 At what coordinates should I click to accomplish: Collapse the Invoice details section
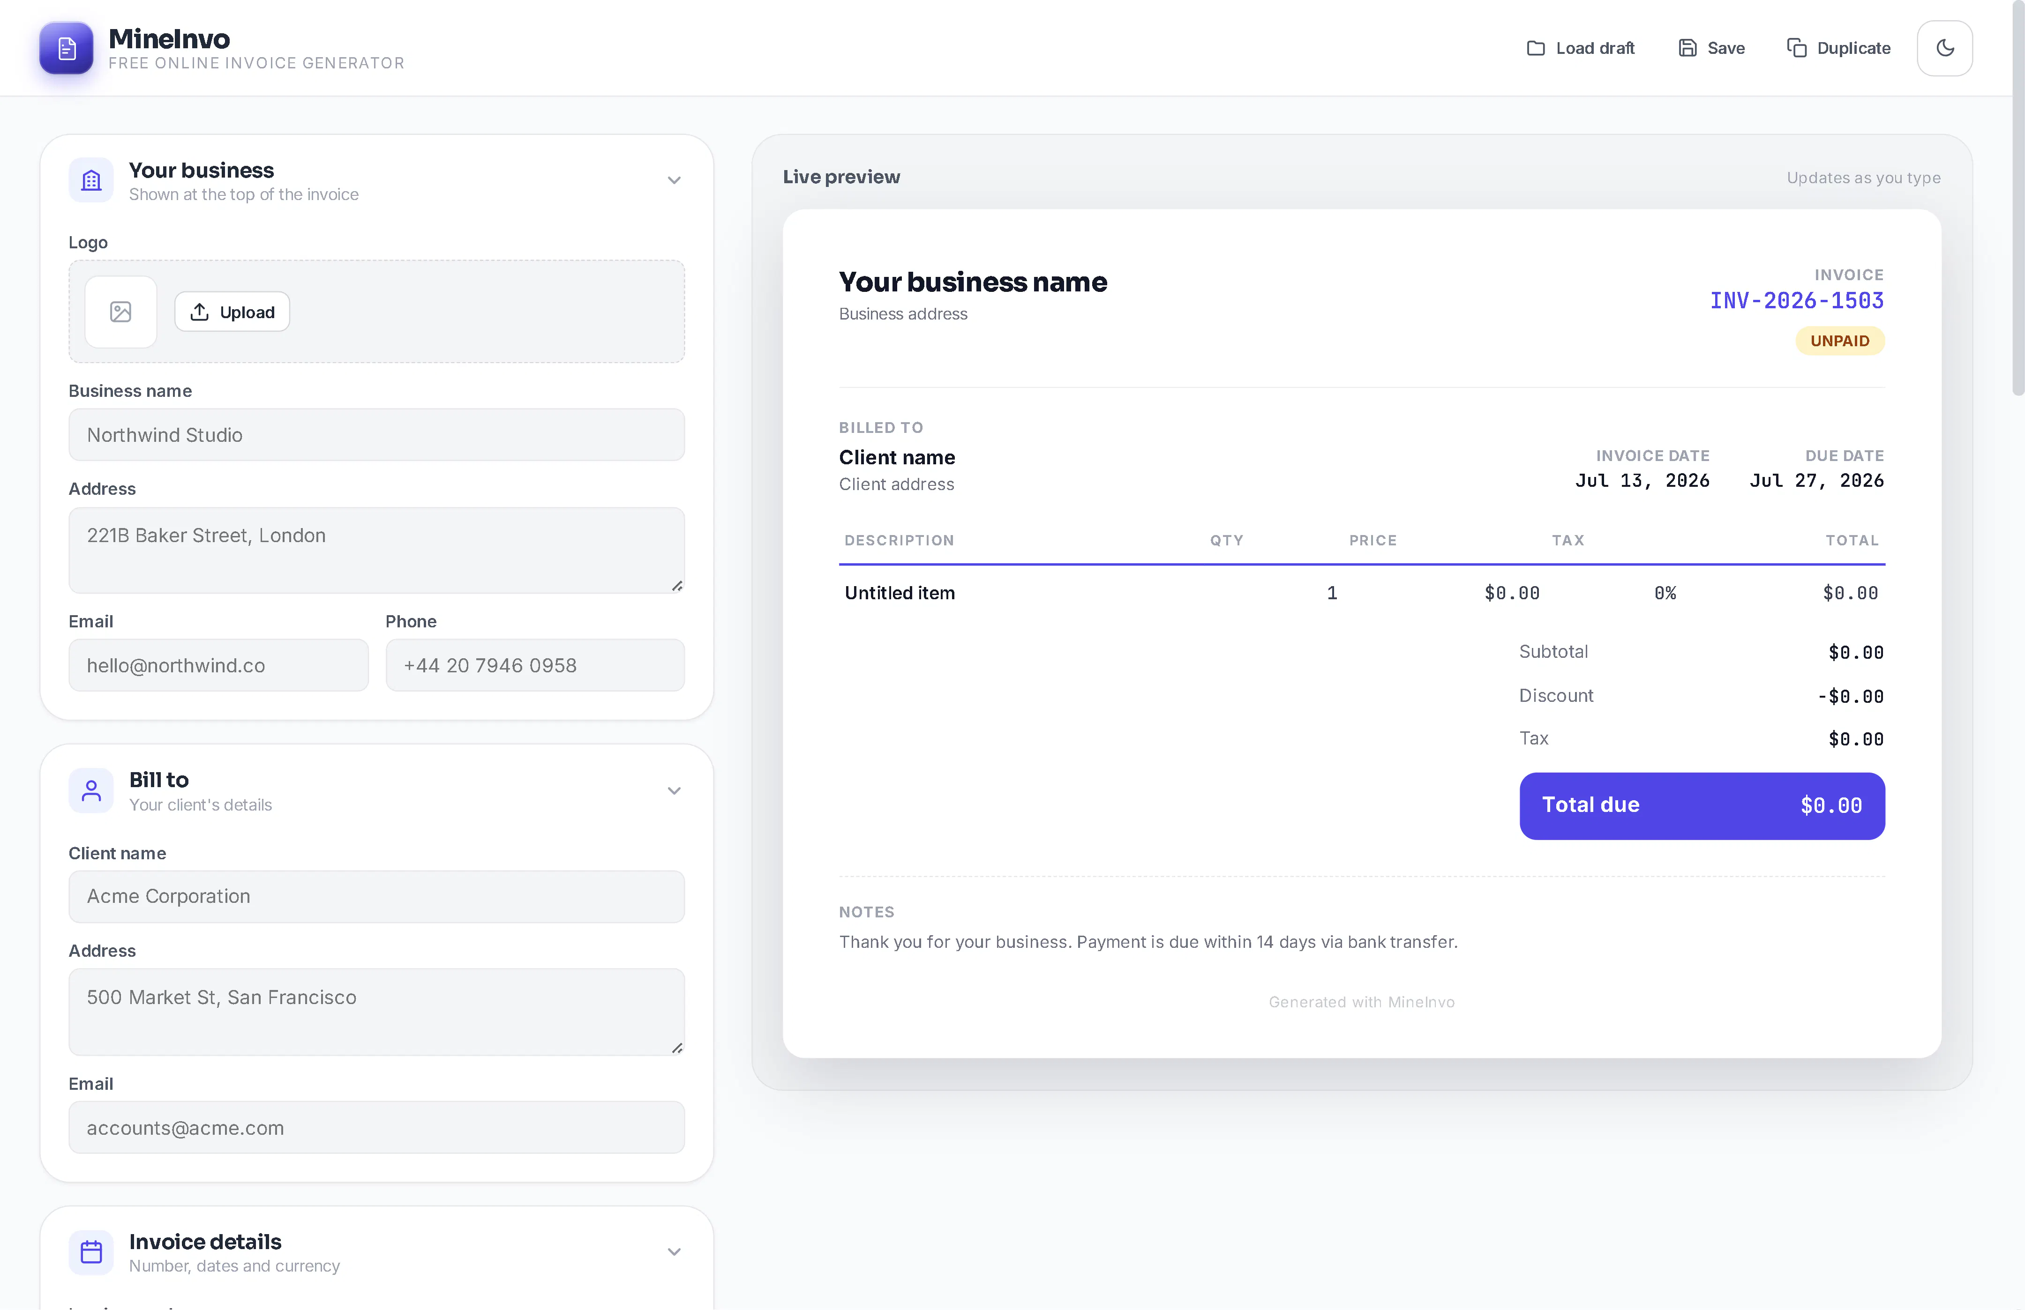pos(674,1252)
